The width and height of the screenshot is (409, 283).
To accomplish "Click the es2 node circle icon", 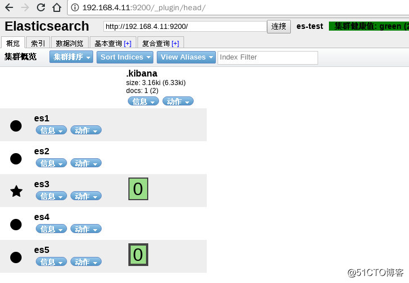I will (x=16, y=159).
